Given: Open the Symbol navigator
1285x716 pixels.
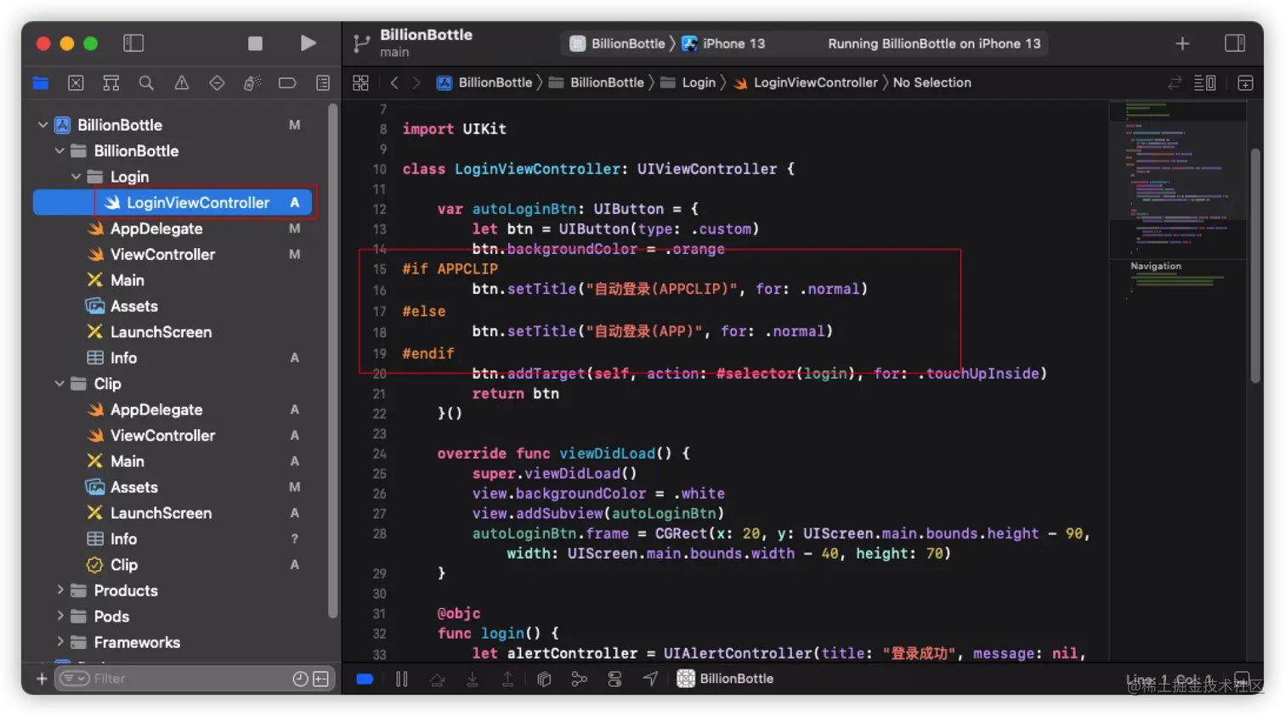Looking at the screenshot, I should click(x=111, y=83).
